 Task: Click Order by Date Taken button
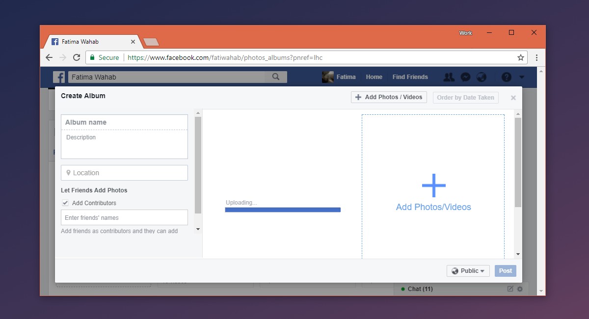coord(465,97)
